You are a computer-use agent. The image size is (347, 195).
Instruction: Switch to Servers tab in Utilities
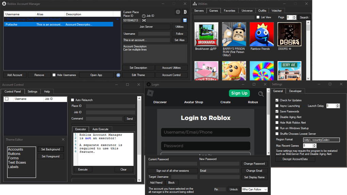coord(199,11)
